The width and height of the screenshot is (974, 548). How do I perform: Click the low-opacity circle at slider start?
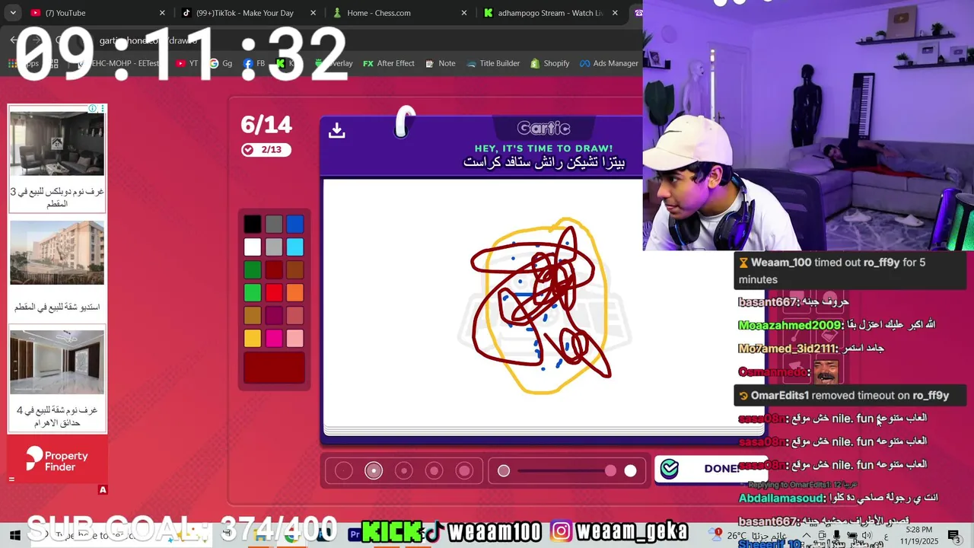pos(504,471)
